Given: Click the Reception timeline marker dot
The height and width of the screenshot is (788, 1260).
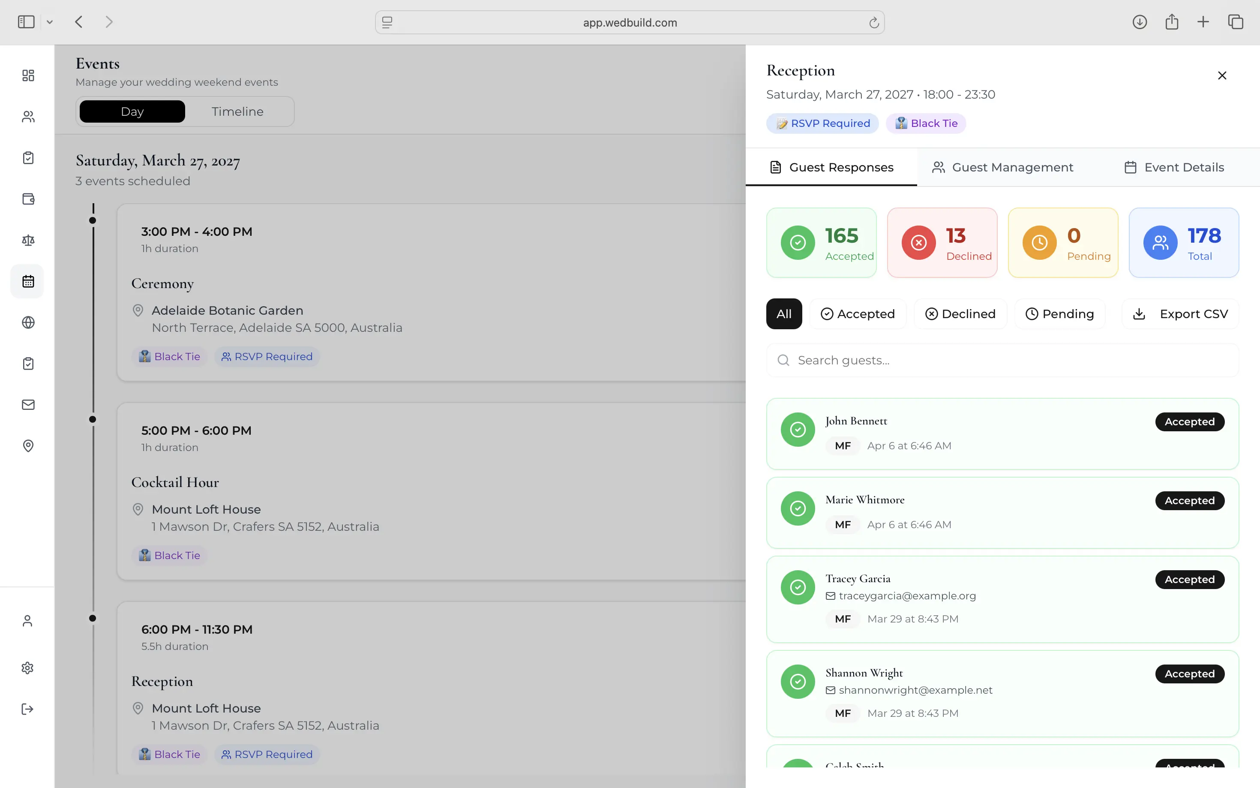Looking at the screenshot, I should tap(93, 619).
